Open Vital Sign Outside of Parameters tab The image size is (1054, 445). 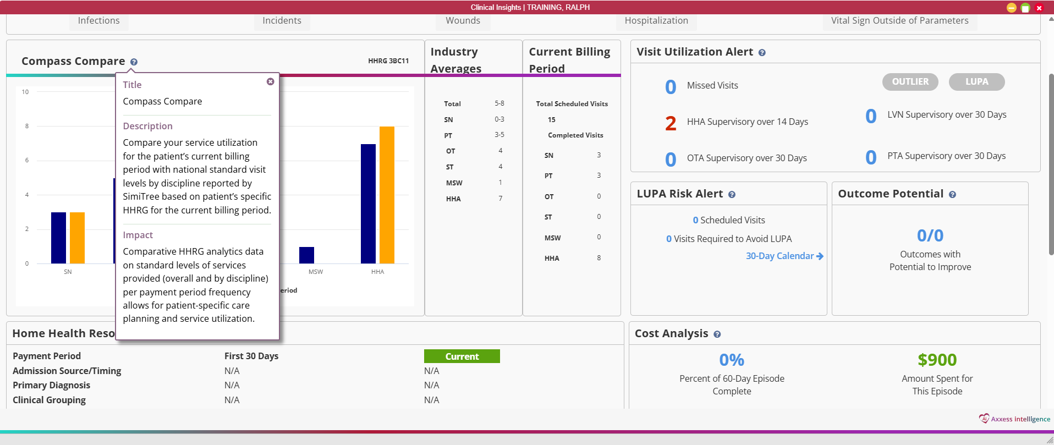(899, 21)
